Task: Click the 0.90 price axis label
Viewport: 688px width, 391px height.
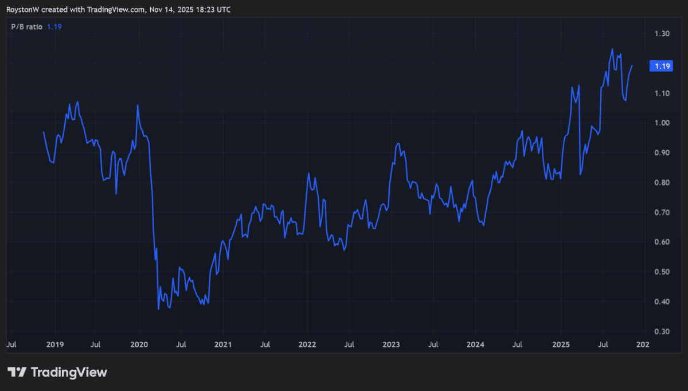Action: [662, 153]
